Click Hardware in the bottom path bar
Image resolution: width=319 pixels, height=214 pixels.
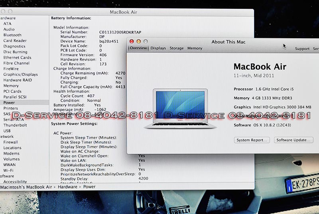pyautogui.click(x=67, y=187)
